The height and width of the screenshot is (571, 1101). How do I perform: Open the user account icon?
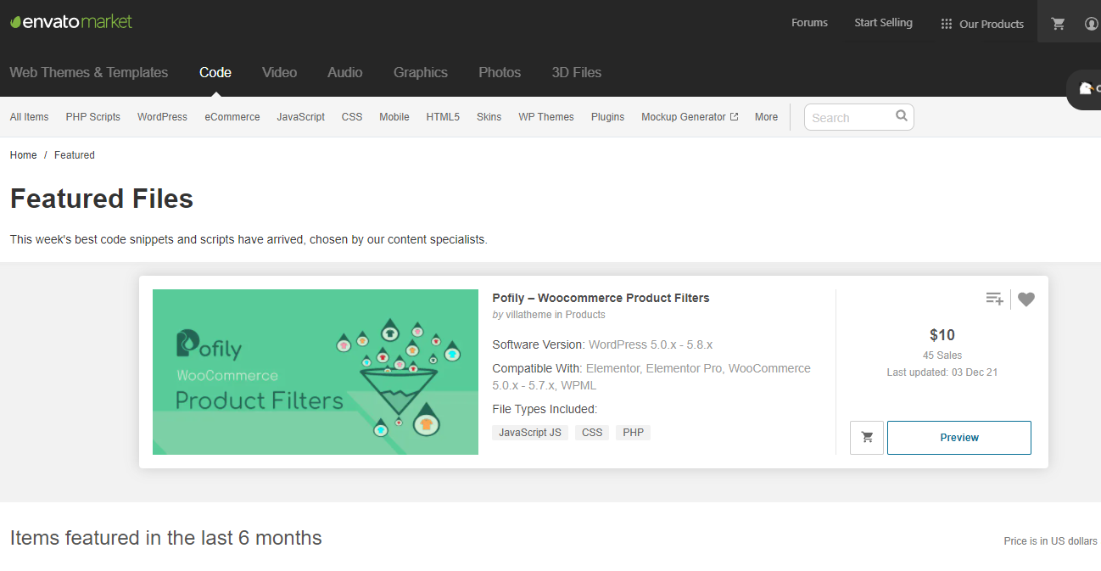(1092, 24)
